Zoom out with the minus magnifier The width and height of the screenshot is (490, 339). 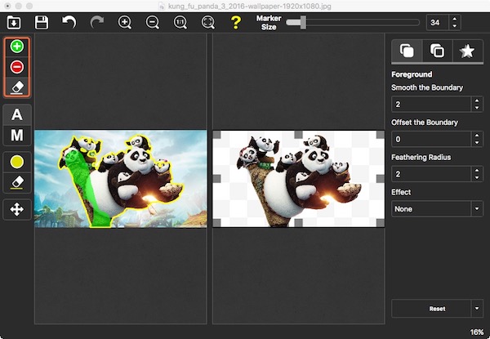(153, 23)
